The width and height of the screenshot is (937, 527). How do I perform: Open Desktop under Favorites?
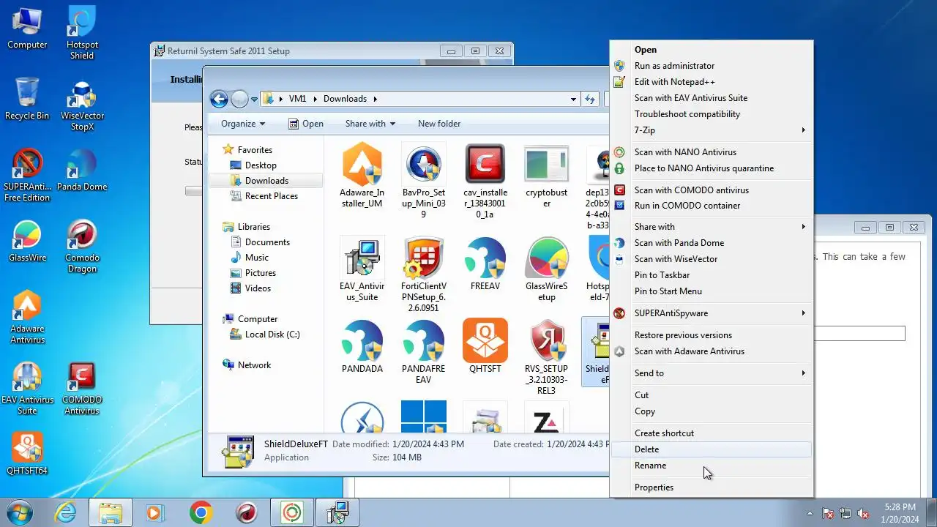[x=261, y=165]
